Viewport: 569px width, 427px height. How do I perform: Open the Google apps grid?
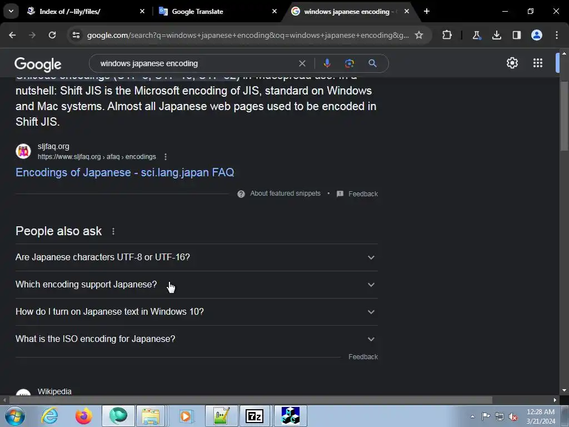click(x=538, y=63)
